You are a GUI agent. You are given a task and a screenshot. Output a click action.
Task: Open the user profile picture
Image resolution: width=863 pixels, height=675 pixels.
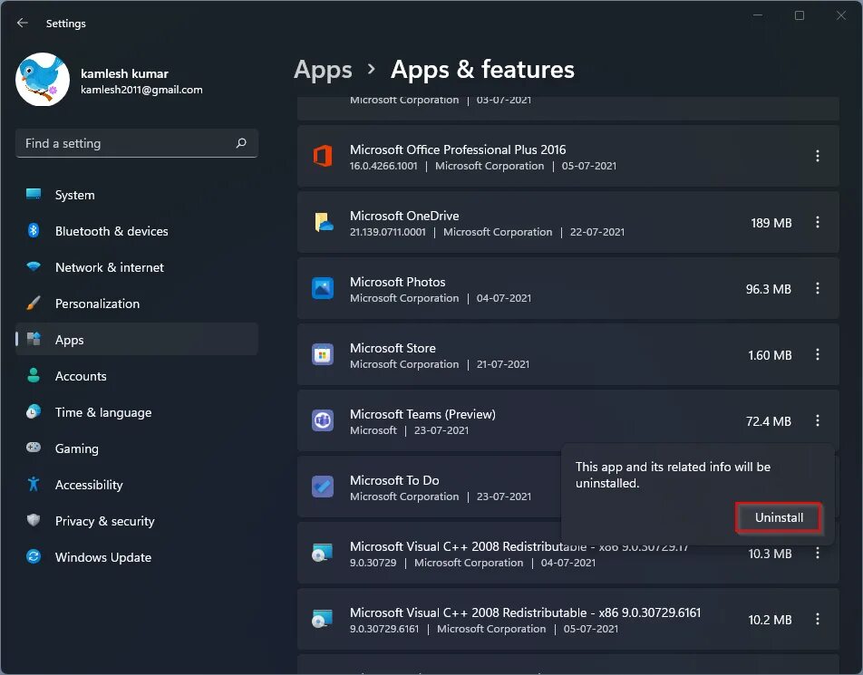pos(43,79)
